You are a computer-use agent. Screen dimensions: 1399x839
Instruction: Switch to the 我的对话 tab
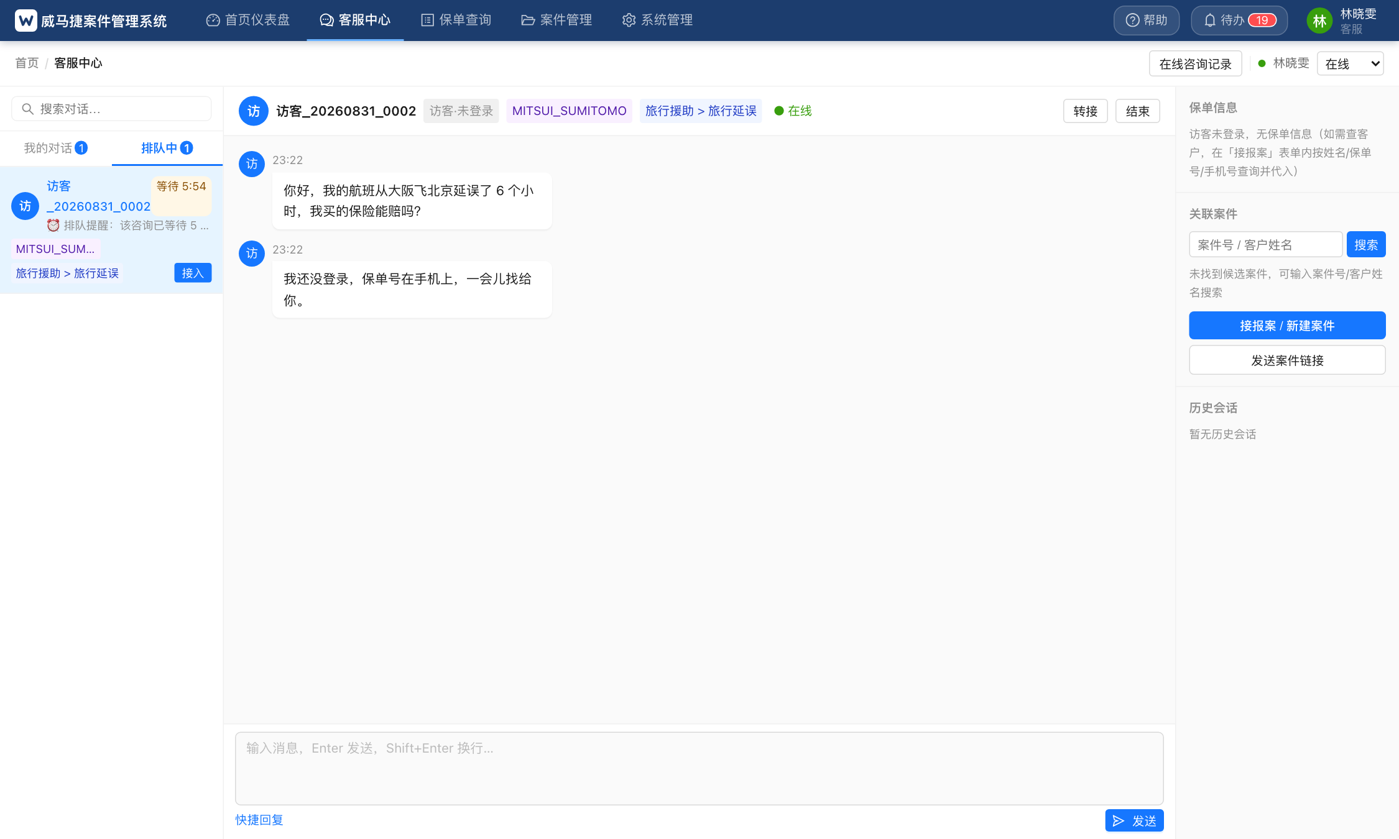tap(56, 148)
